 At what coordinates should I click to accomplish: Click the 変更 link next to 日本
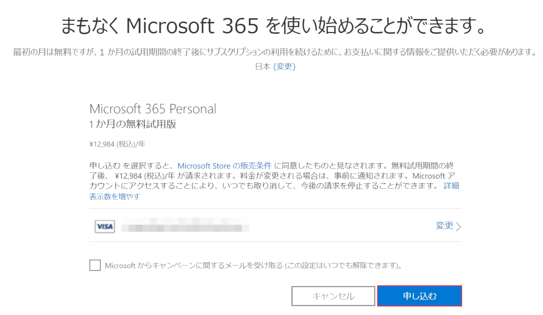(x=284, y=67)
